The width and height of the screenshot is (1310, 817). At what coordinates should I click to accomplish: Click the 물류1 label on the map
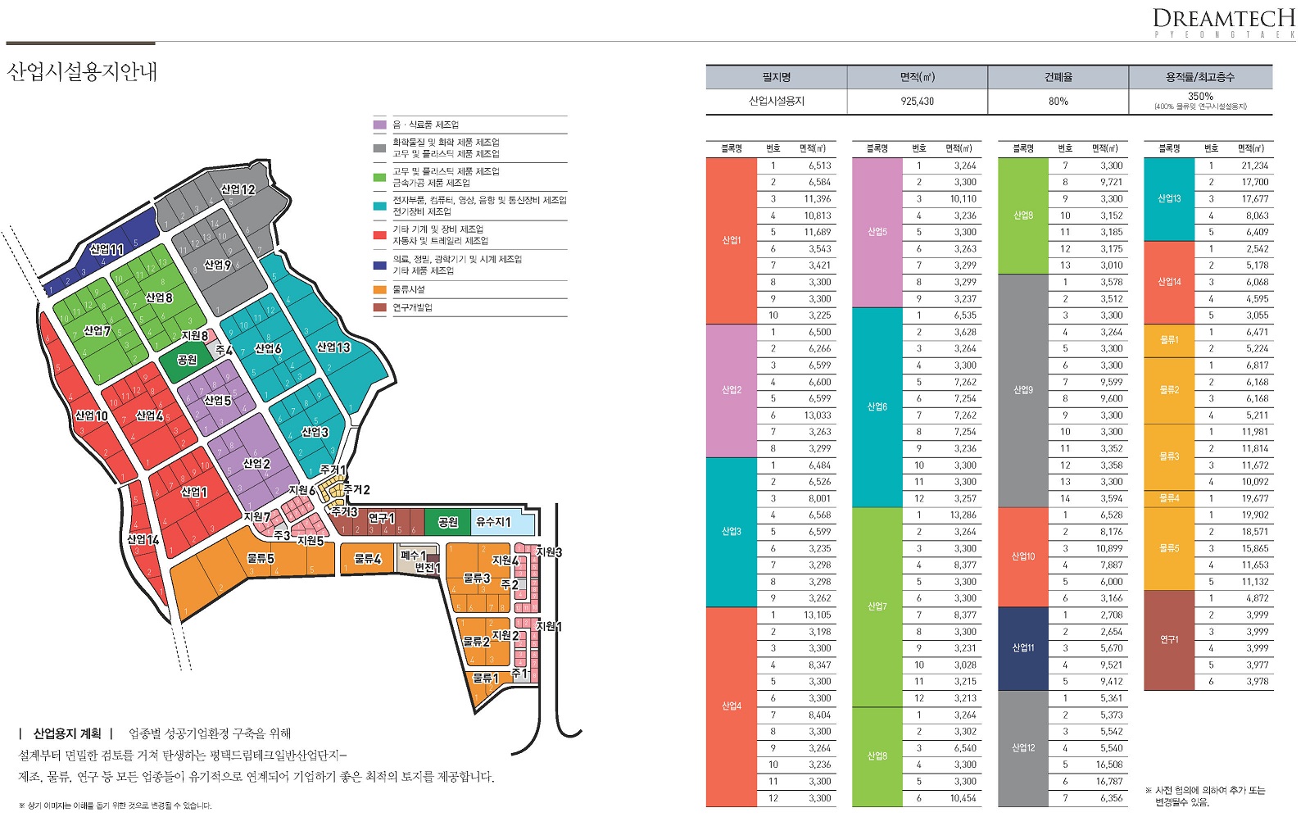(x=485, y=679)
